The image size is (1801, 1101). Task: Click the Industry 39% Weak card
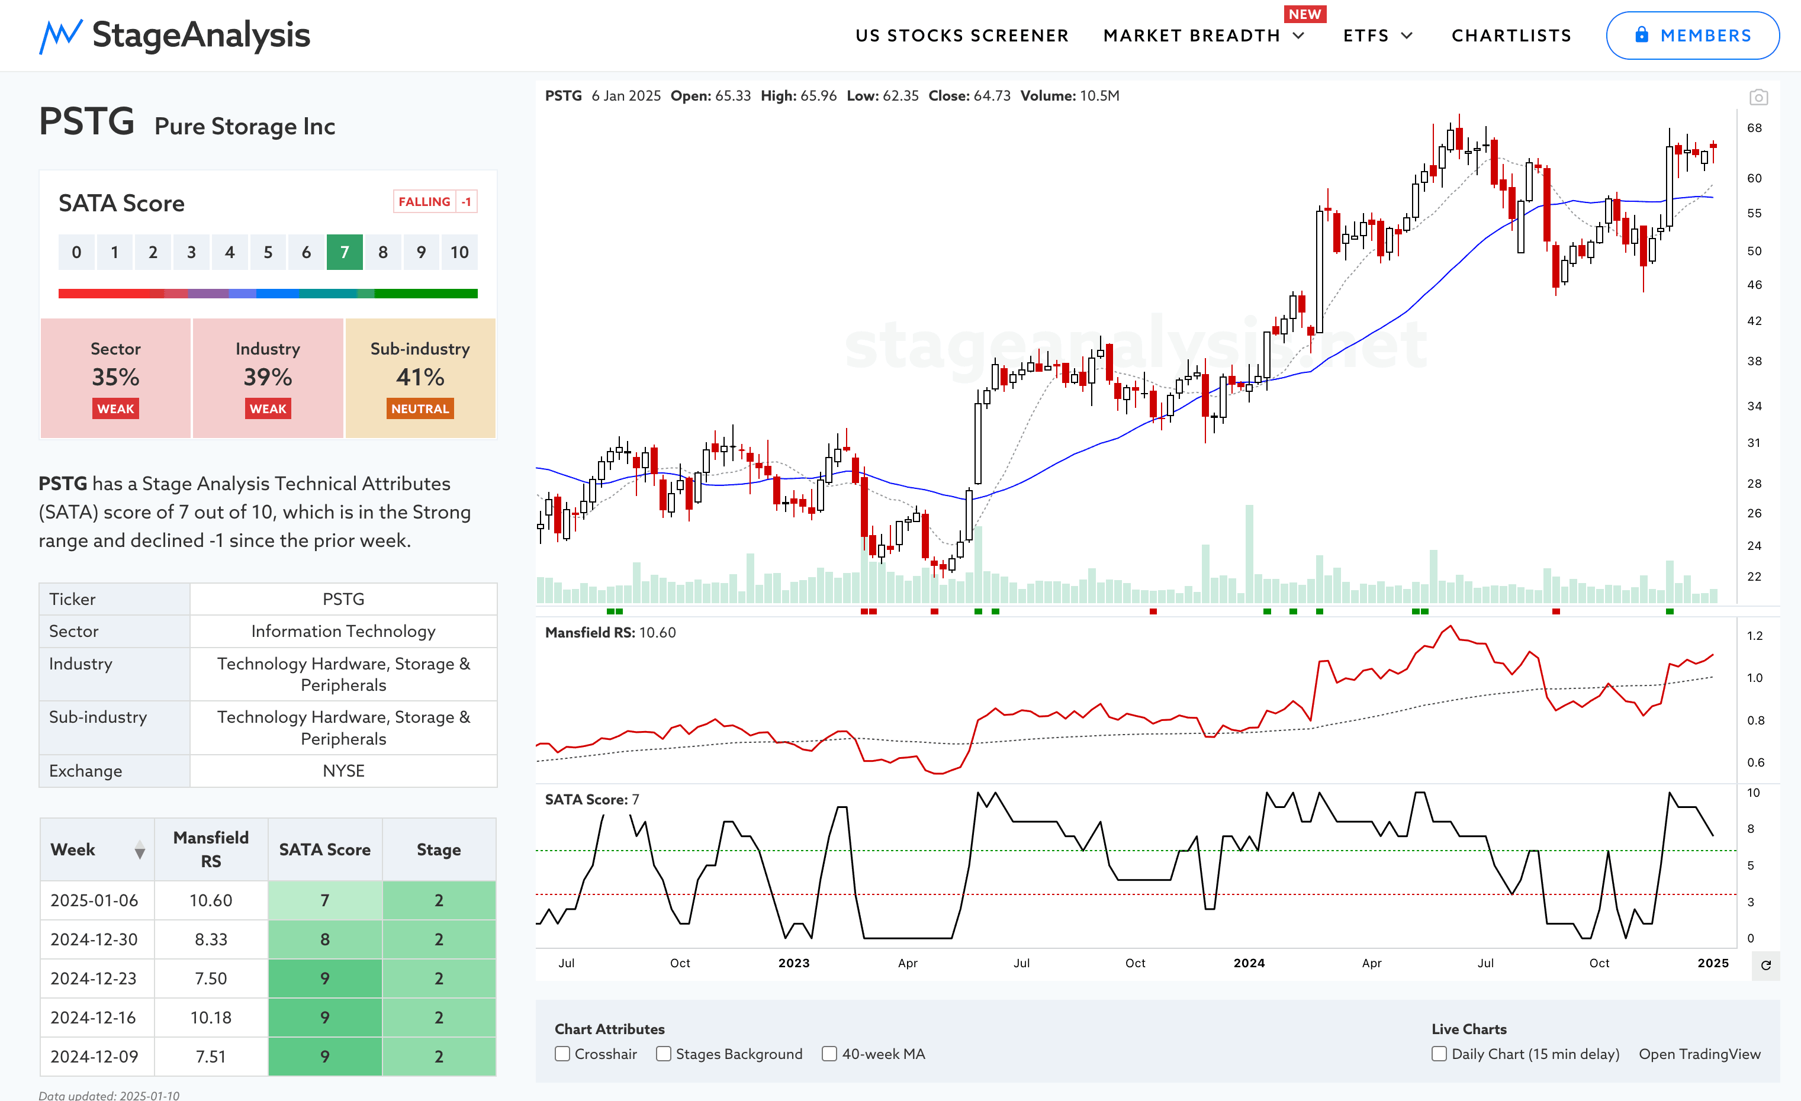point(268,378)
